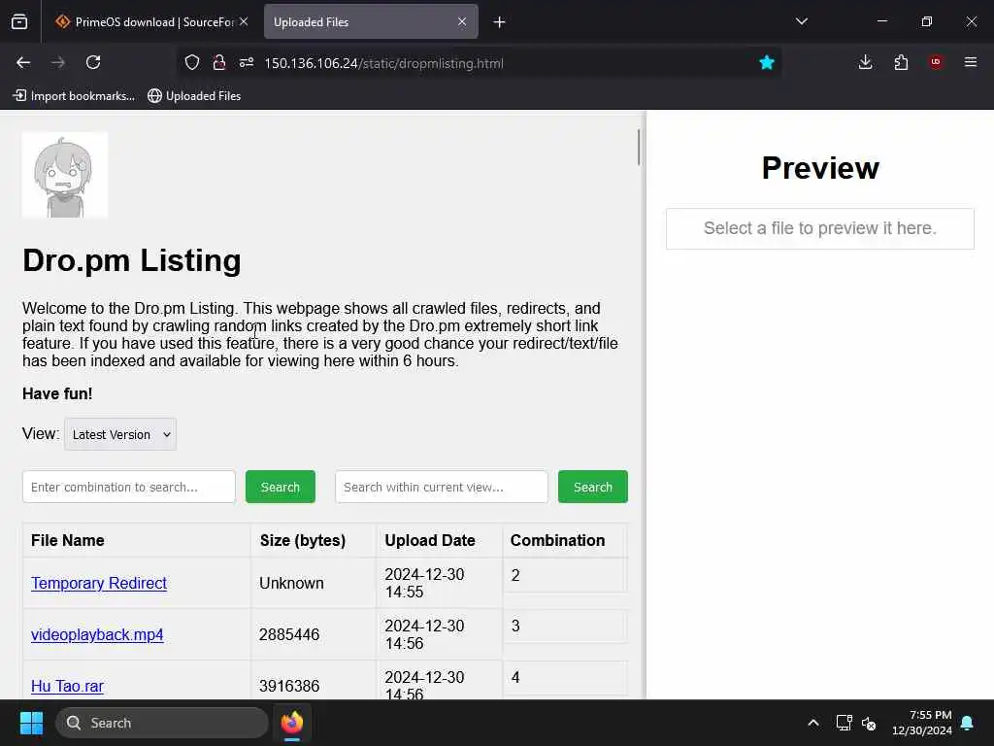994x746 pixels.
Task: Open tracking protection shield icon
Action: (x=192, y=63)
